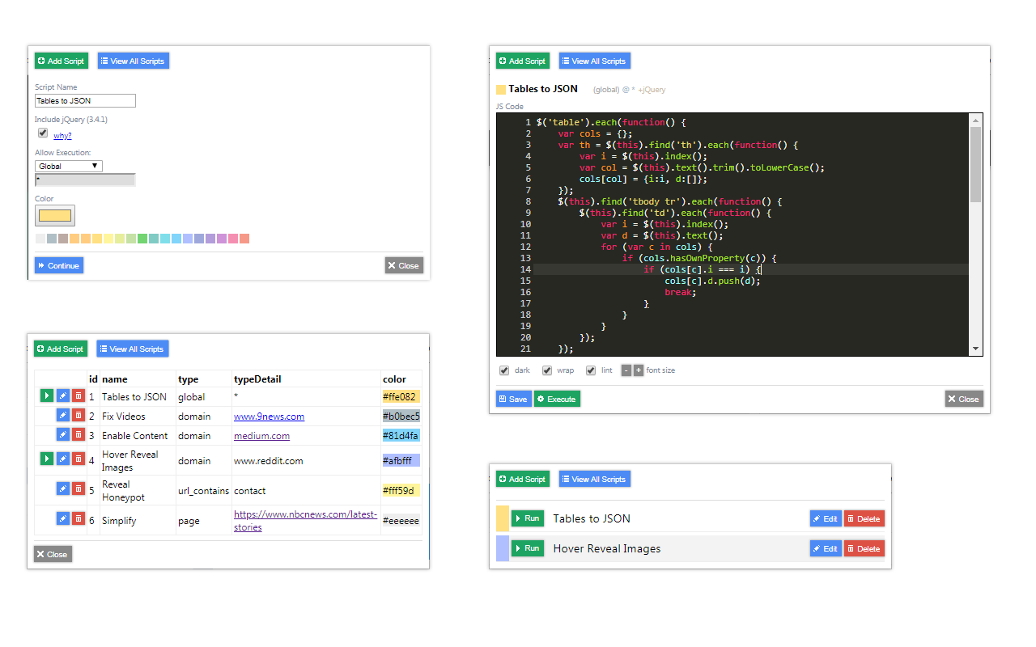This screenshot has height=647, width=1036.
Task: Click Edit for Hover Reveal Images in run list
Action: pos(826,548)
